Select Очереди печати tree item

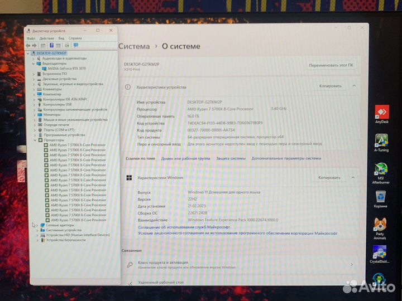coord(56,125)
